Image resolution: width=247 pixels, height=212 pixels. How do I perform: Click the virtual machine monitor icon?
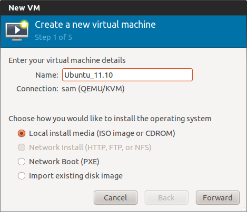(x=17, y=31)
